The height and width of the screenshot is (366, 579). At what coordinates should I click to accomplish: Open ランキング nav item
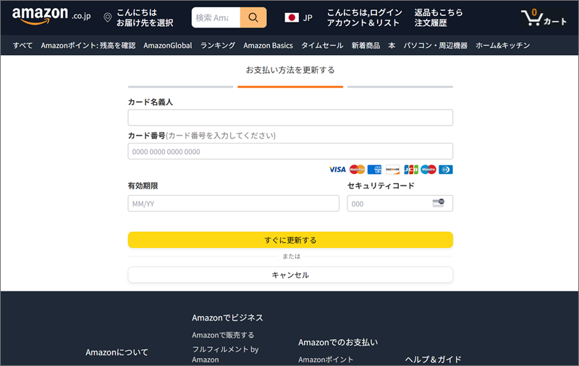(218, 46)
